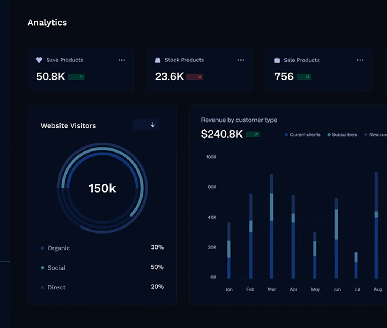387x328 pixels.
Task: Click the 80K axis label
Action: (x=212, y=187)
